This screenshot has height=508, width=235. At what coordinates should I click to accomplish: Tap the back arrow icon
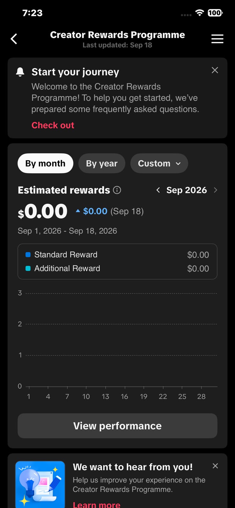[14, 39]
